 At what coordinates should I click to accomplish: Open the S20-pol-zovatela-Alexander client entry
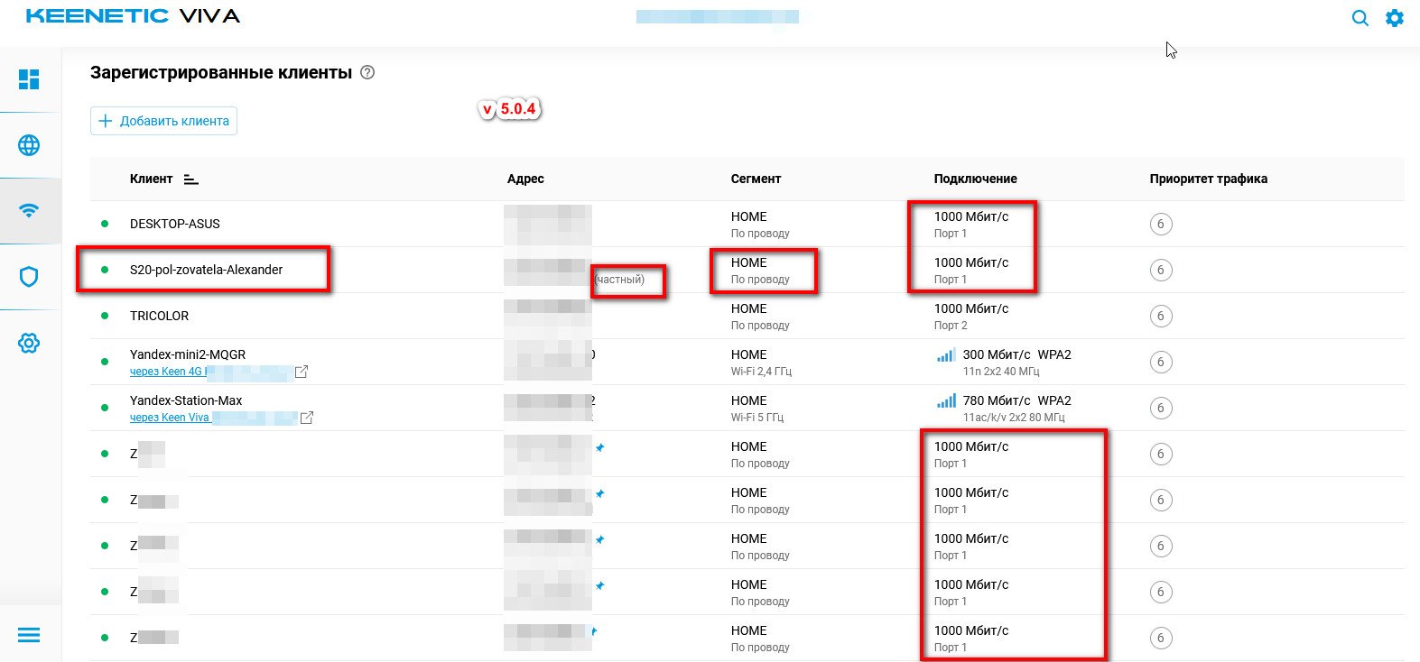(x=206, y=270)
